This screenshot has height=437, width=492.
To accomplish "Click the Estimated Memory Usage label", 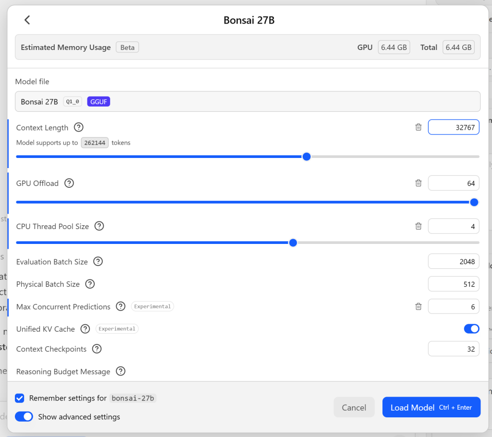I will tap(65, 48).
